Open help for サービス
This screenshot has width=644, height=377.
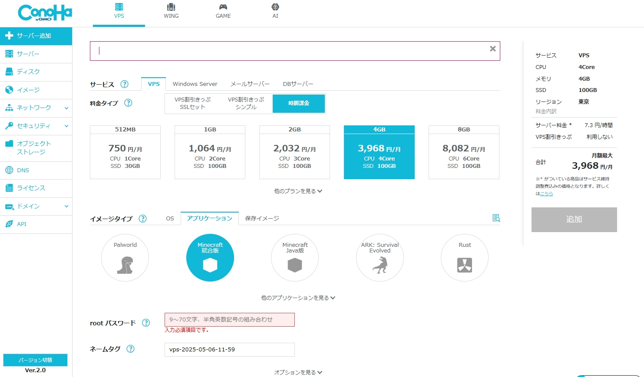coord(125,84)
